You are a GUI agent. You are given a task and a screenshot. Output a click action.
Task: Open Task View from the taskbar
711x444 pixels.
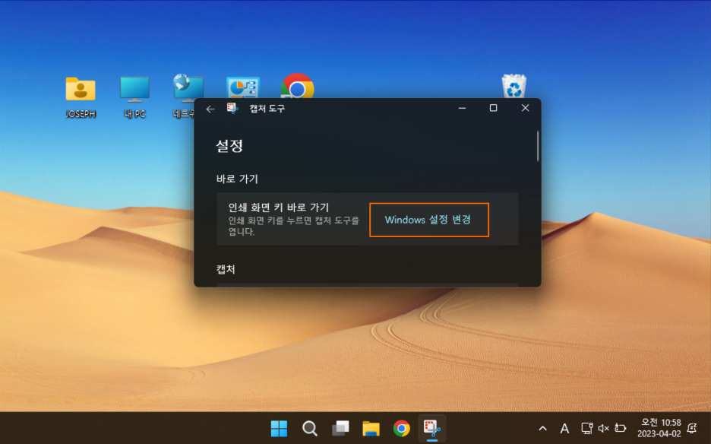click(340, 428)
